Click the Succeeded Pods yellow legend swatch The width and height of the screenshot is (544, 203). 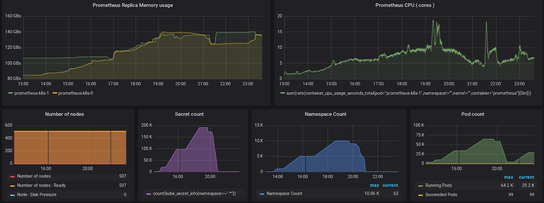click(421, 195)
